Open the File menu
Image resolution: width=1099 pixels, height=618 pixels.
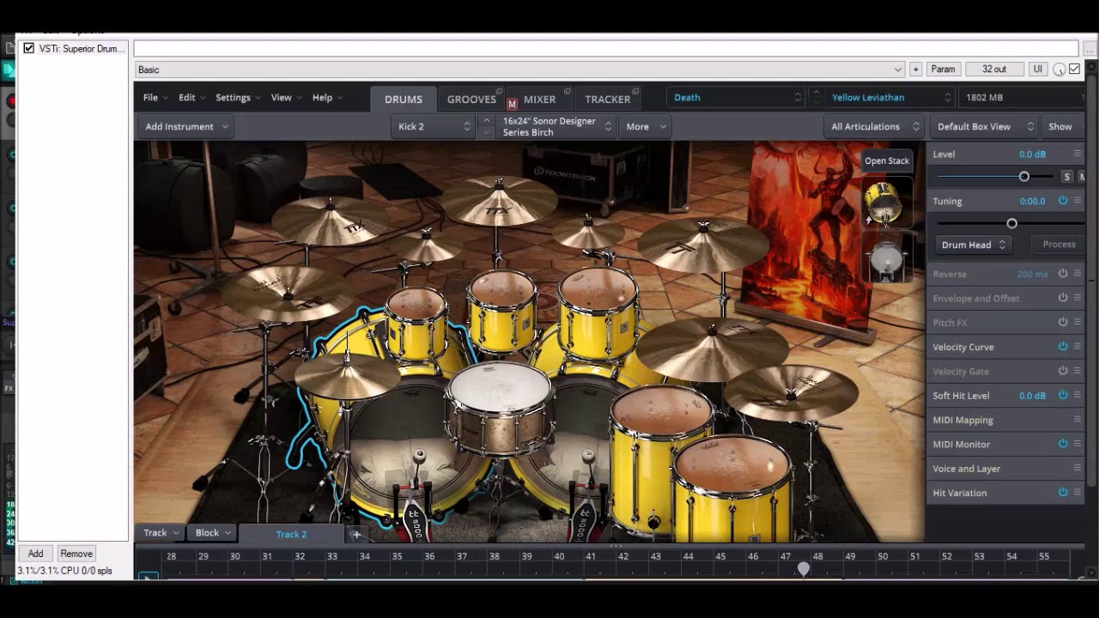(x=155, y=97)
